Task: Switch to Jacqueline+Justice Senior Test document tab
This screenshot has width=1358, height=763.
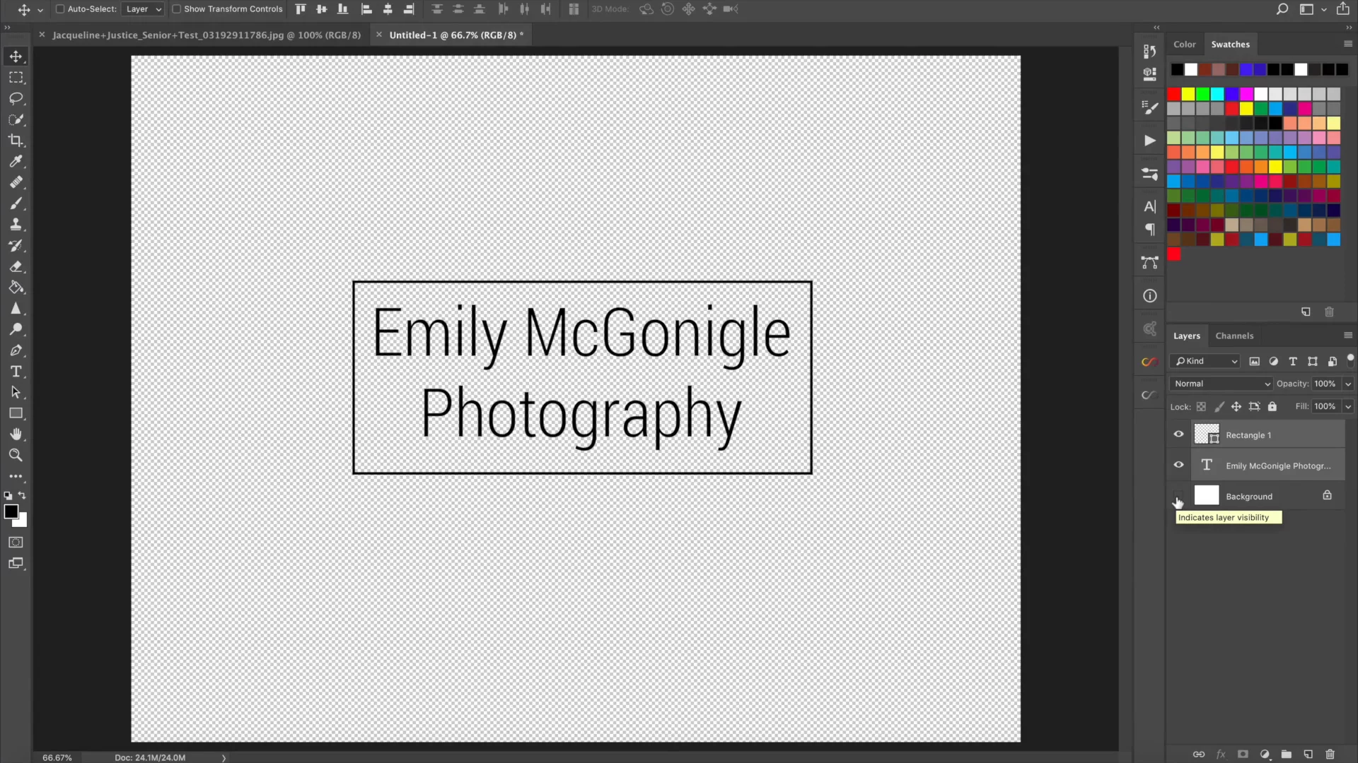Action: pyautogui.click(x=206, y=35)
